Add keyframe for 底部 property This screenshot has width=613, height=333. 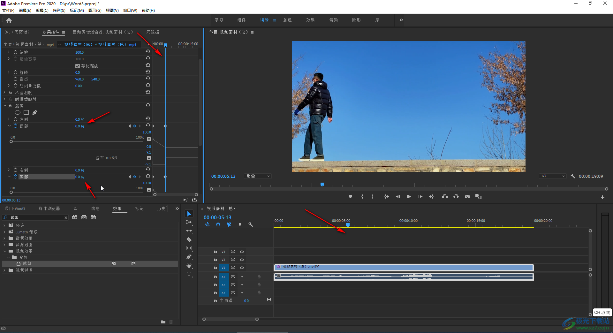pos(134,177)
